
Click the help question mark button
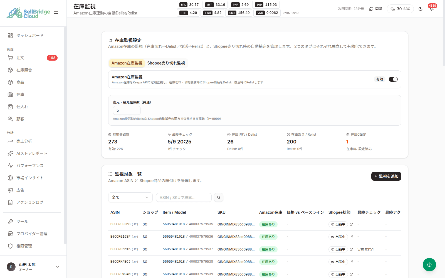point(429,265)
